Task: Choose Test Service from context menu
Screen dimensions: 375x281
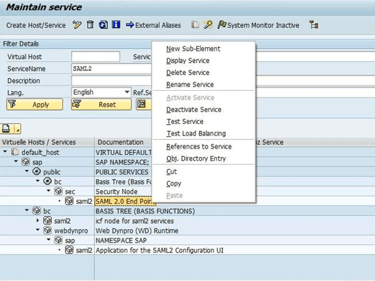Action: [185, 121]
